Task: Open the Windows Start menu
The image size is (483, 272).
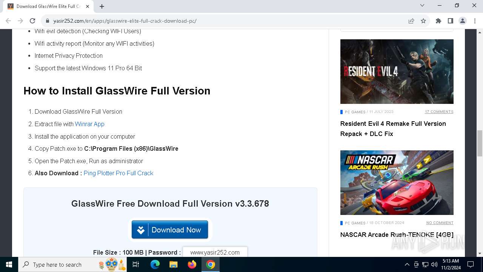Action: (x=9, y=264)
